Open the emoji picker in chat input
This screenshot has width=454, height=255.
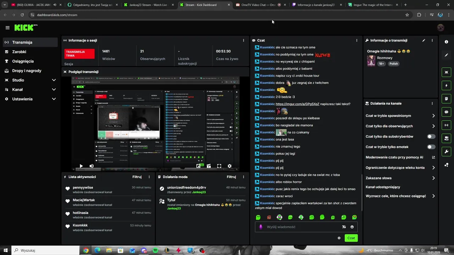click(352, 227)
